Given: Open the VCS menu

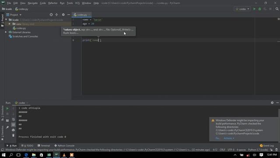Looking at the screenshot, I should tap(77, 3).
